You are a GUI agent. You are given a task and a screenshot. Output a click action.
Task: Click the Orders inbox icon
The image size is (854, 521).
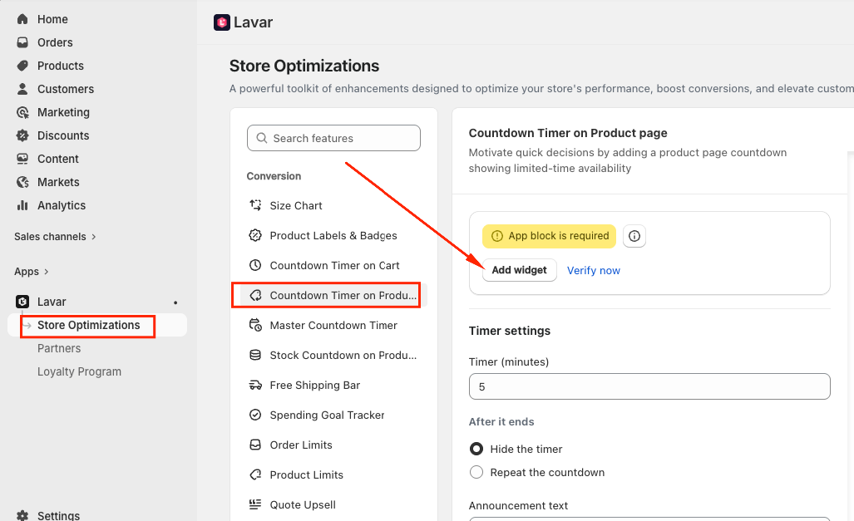[x=22, y=42]
